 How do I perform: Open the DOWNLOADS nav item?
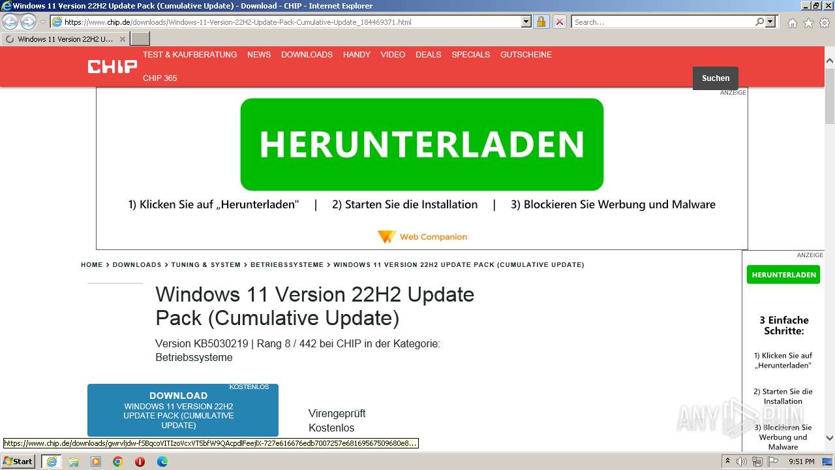(307, 54)
